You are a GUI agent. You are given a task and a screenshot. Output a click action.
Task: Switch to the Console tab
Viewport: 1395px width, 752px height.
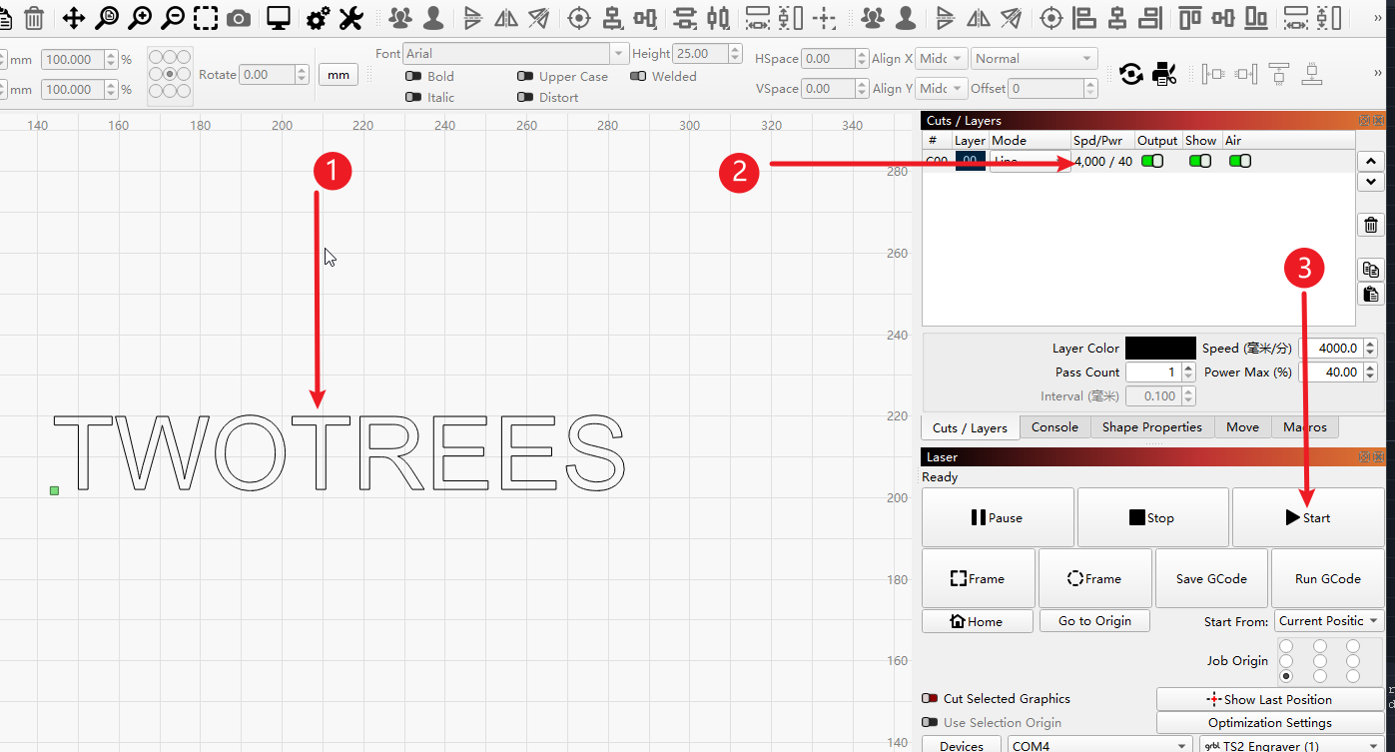pos(1054,427)
